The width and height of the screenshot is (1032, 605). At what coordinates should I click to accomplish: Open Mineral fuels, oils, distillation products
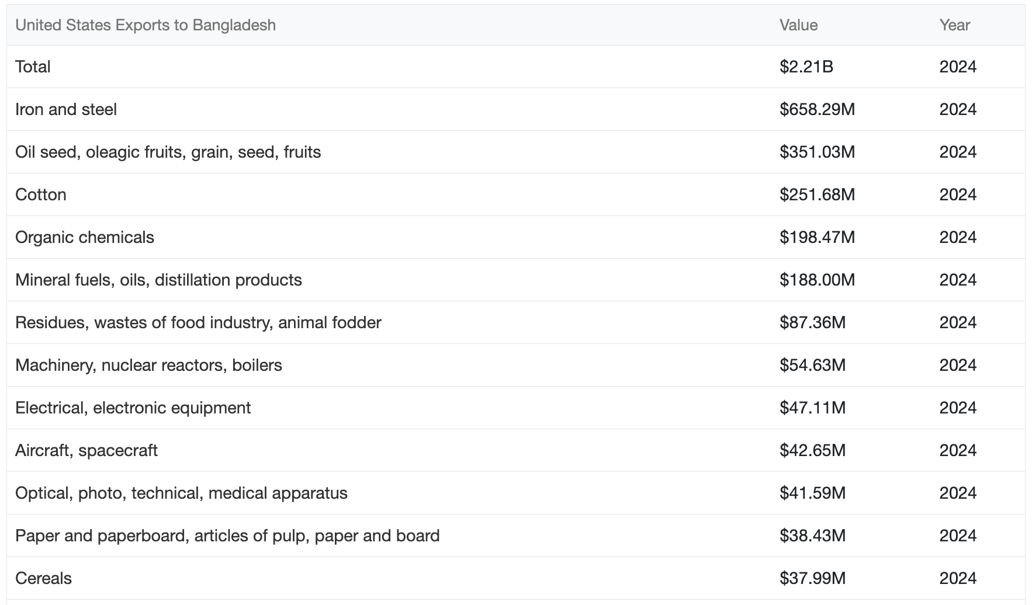pyautogui.click(x=158, y=280)
